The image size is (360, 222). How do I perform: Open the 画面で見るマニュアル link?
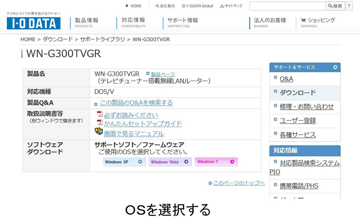pyautogui.click(x=134, y=134)
